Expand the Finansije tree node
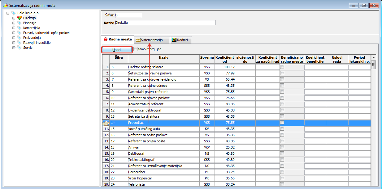This screenshot has width=382, height=189. tap(14, 23)
